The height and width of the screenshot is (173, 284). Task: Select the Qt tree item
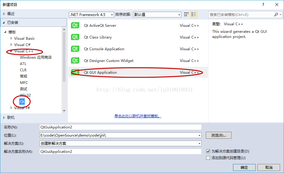tap(22, 101)
